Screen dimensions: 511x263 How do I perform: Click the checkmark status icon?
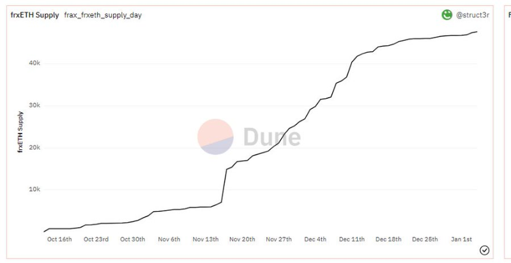(484, 250)
